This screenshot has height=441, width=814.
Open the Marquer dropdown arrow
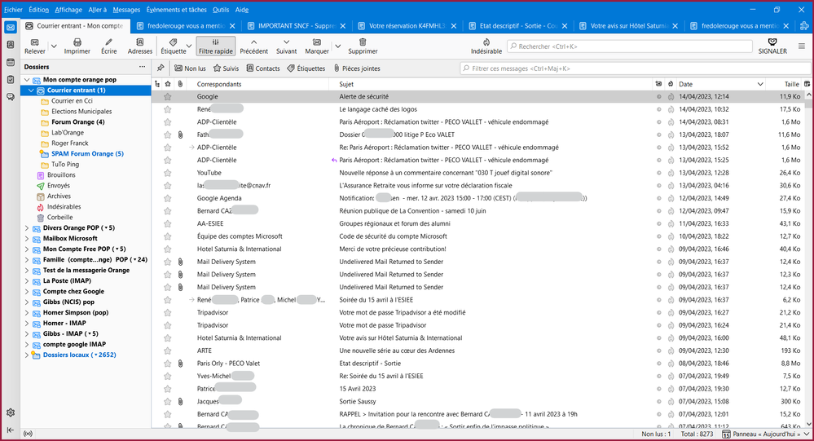pos(336,47)
